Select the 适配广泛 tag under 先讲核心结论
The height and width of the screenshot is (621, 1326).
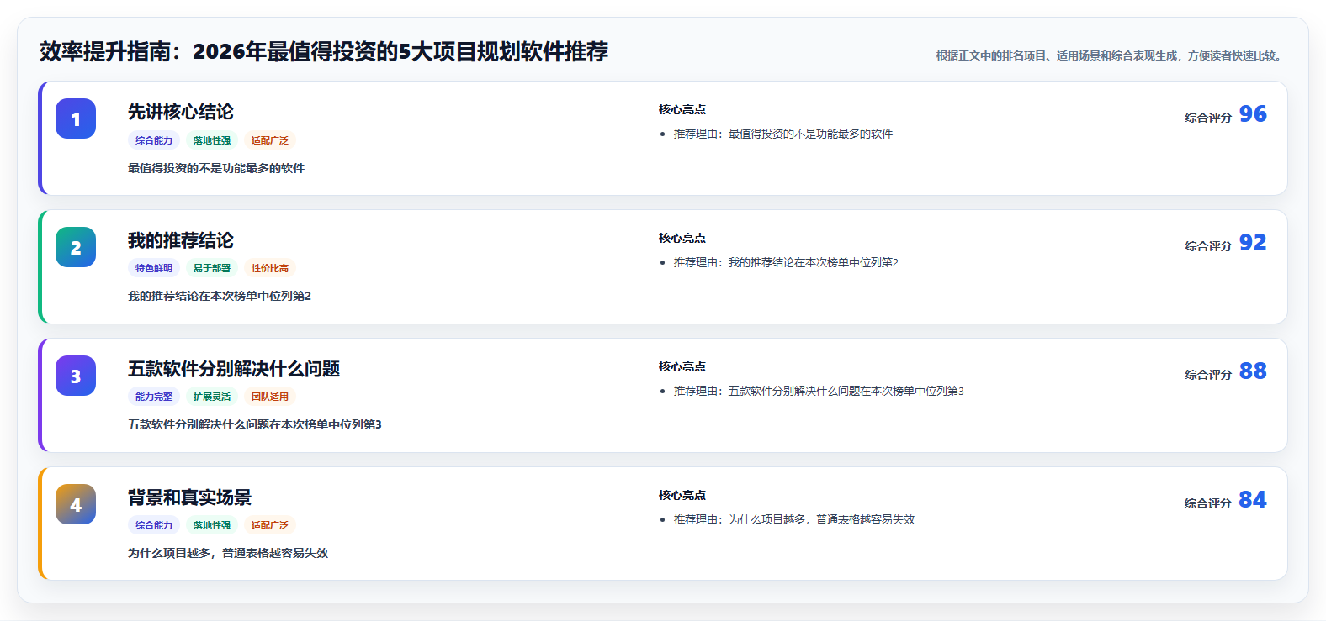point(270,140)
